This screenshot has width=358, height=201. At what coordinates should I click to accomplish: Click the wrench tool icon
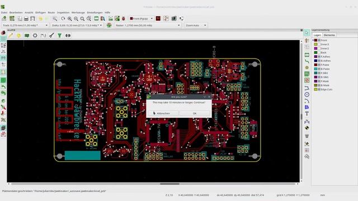tap(51, 35)
